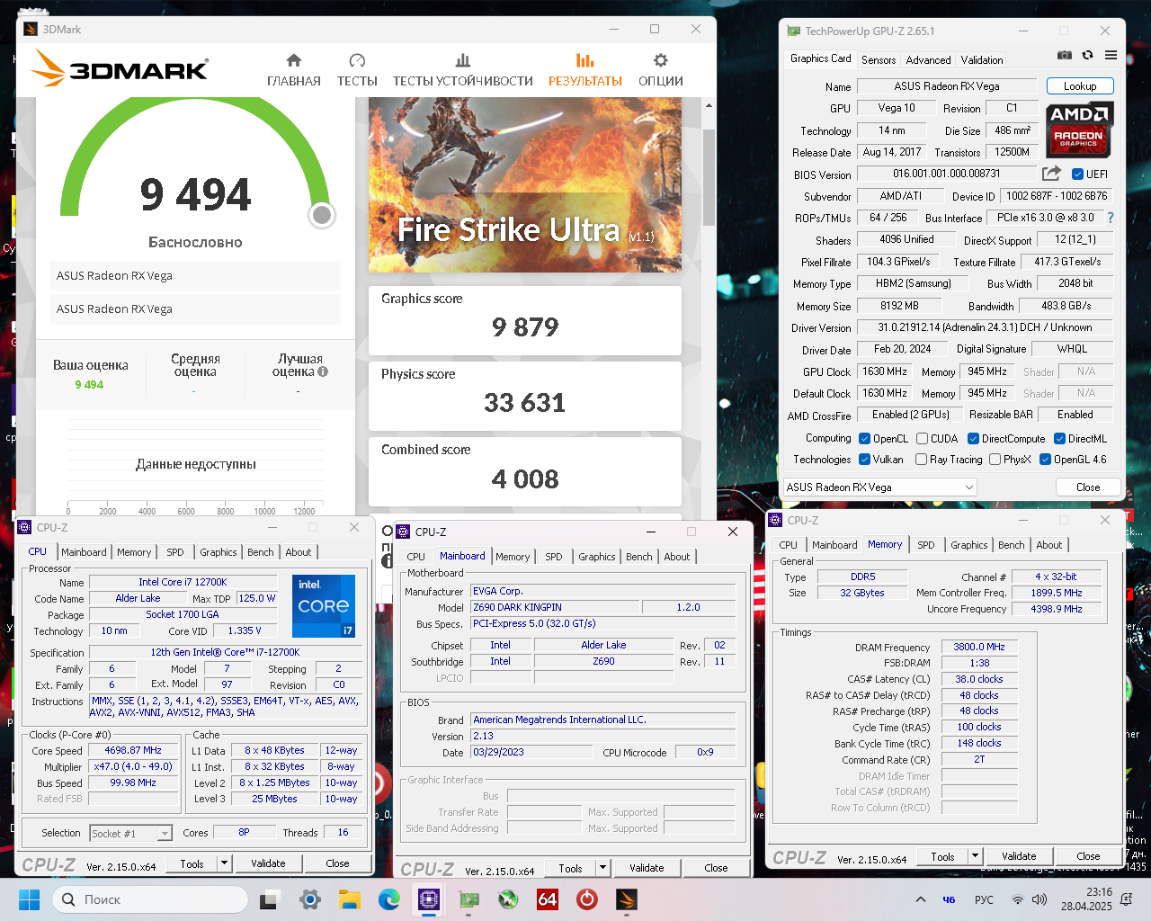Screen dimensions: 1151x921
Task: Click the GPU-Z Lookup button
Action: (x=1080, y=86)
